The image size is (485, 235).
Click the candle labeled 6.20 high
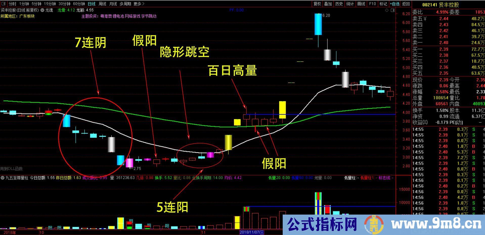pos(318,24)
